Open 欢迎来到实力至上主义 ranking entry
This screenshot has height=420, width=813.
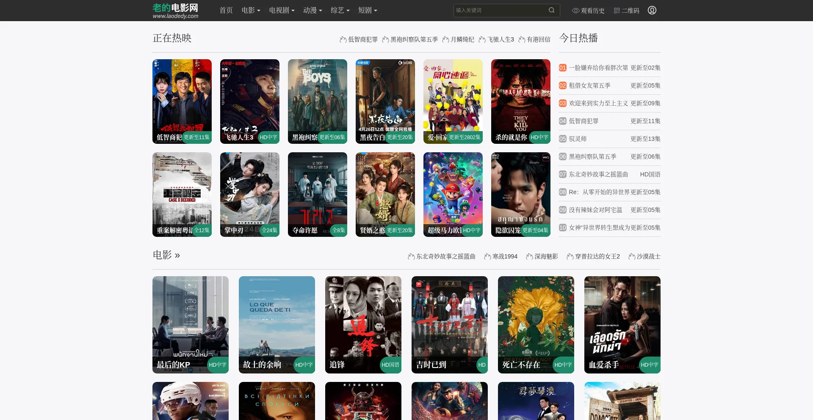(599, 103)
